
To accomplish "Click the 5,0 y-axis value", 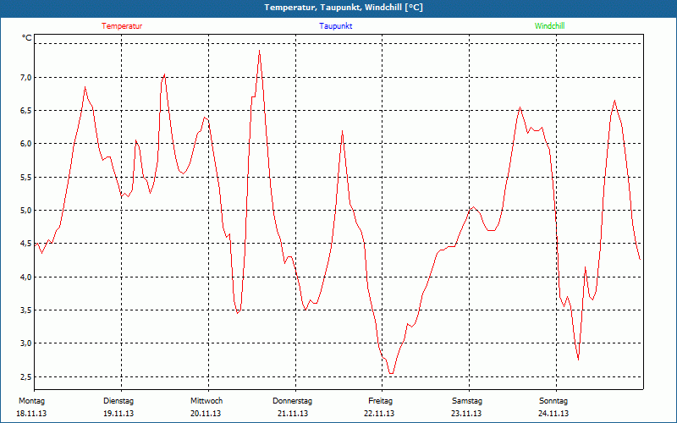I will pyautogui.click(x=26, y=211).
